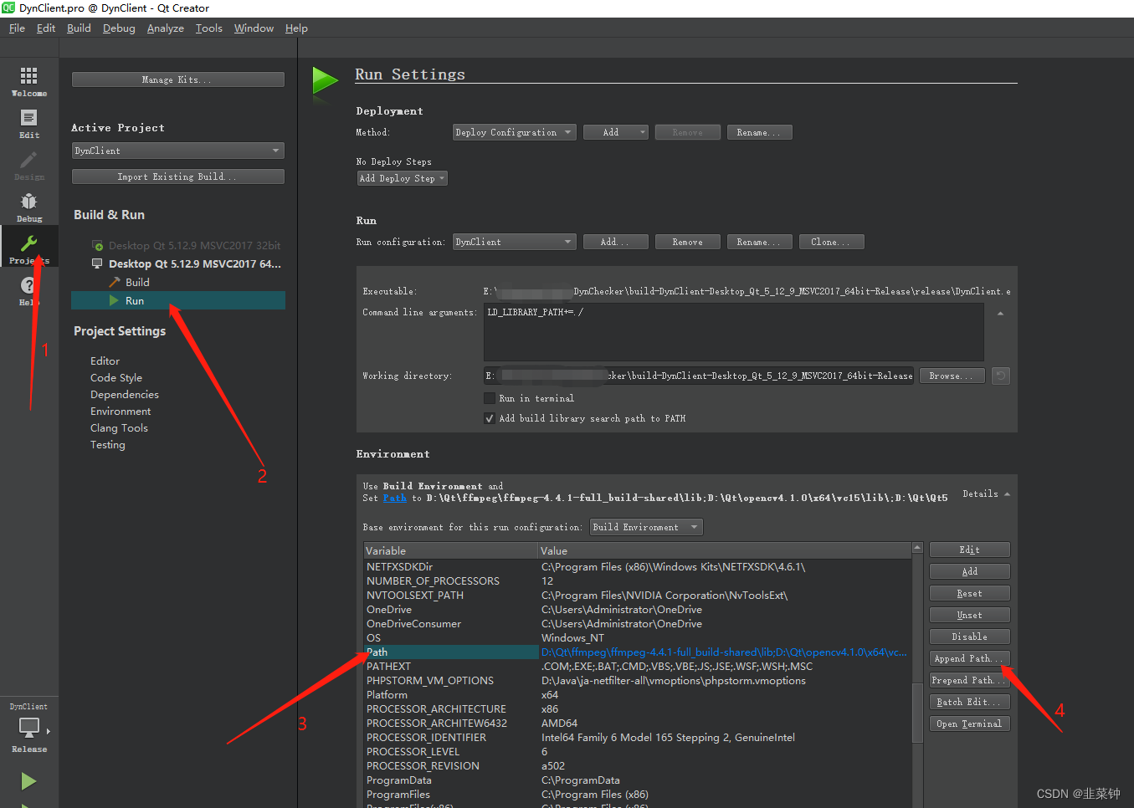Click the Batch Edit button

[x=969, y=702]
